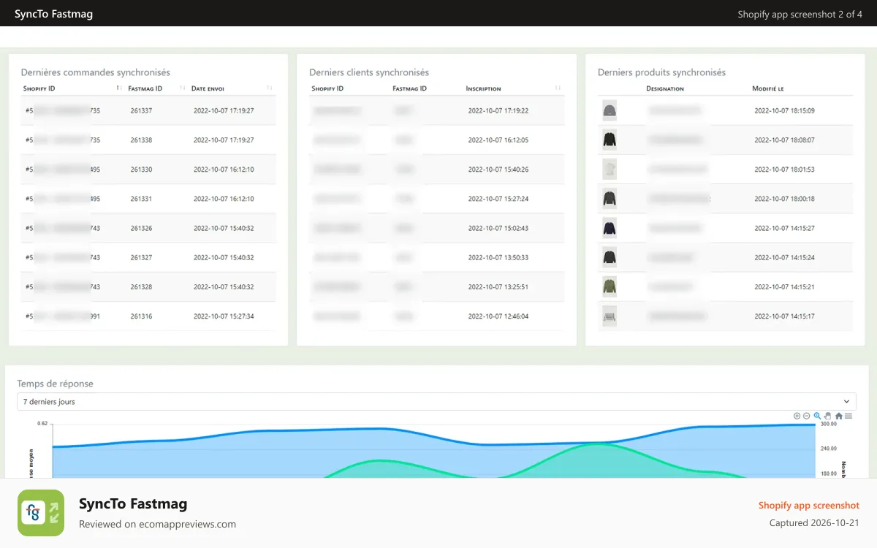
Task: Click client inscription '2022-10-07 12:46:04'
Action: point(498,316)
